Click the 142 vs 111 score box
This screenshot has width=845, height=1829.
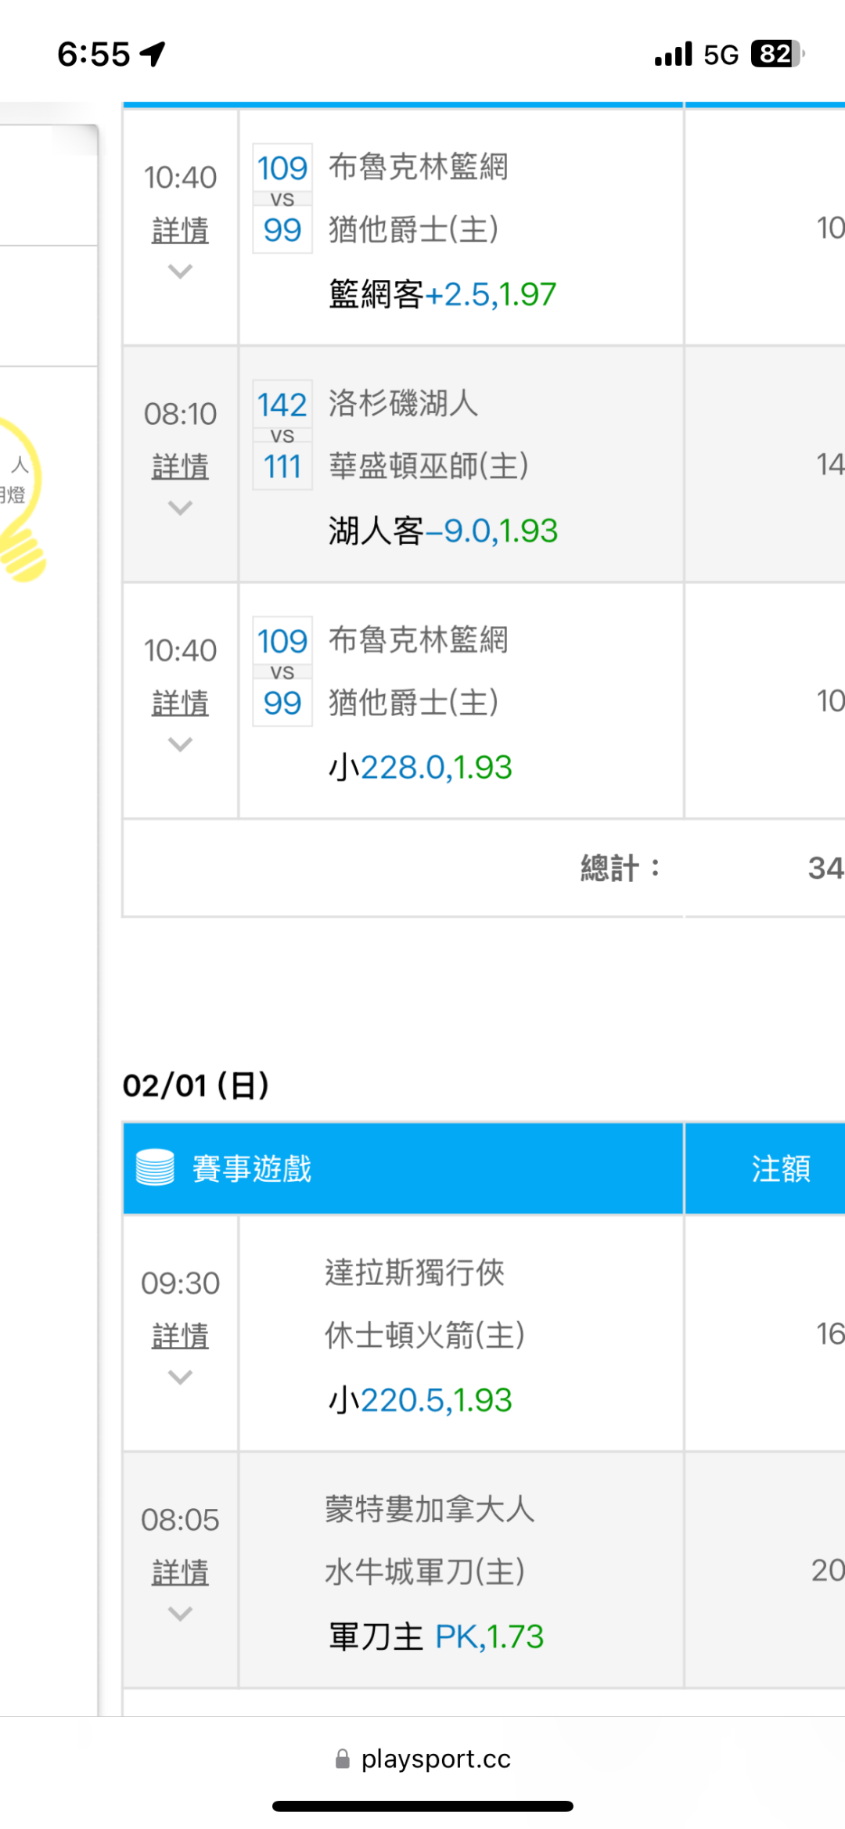[x=282, y=435]
